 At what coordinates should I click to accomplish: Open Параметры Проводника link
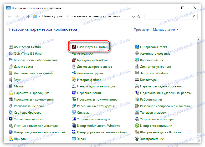click(x=32, y=93)
